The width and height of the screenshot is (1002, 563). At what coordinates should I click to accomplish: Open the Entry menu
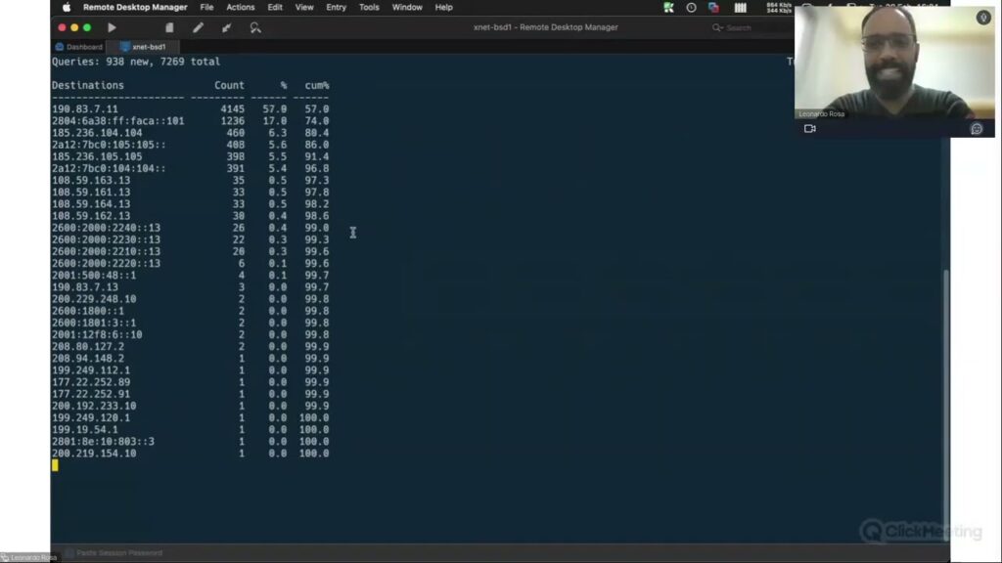[x=337, y=8]
